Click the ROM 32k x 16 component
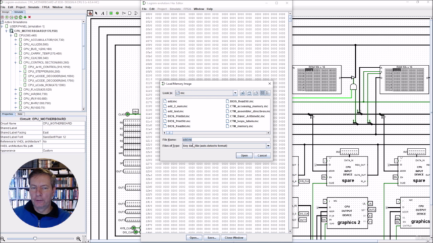Viewport: 433px width, 243px height. 317,80
